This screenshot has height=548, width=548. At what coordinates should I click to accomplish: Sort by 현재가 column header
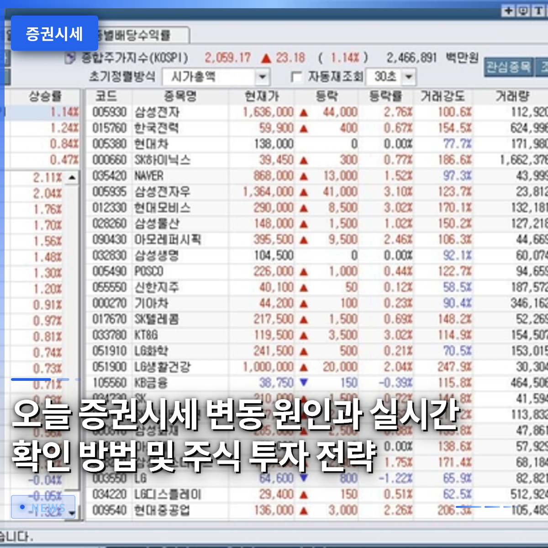point(262,96)
